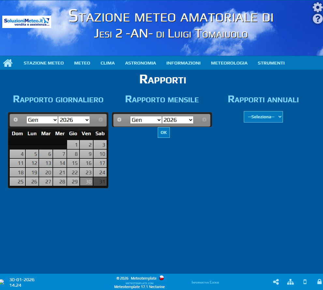
Task: Click the SoluzioniMeteo.it logo banner
Action: point(27,22)
